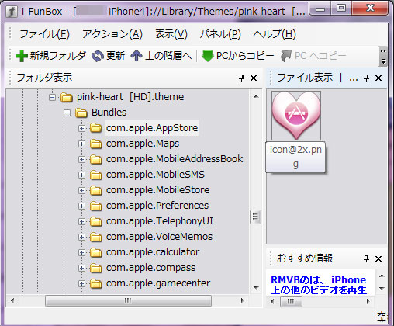
Task: Open the 表示(V) menu
Action: [x=171, y=34]
